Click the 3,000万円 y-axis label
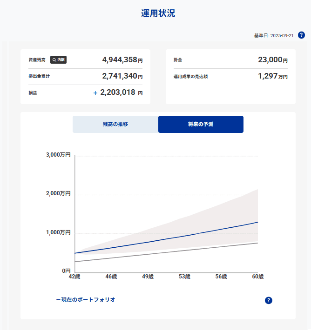This screenshot has height=330, width=311. (58, 155)
